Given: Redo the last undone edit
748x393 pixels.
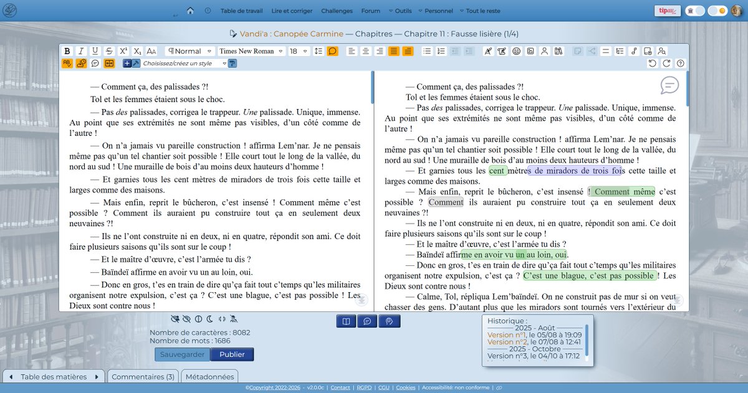Looking at the screenshot, I should (x=666, y=63).
